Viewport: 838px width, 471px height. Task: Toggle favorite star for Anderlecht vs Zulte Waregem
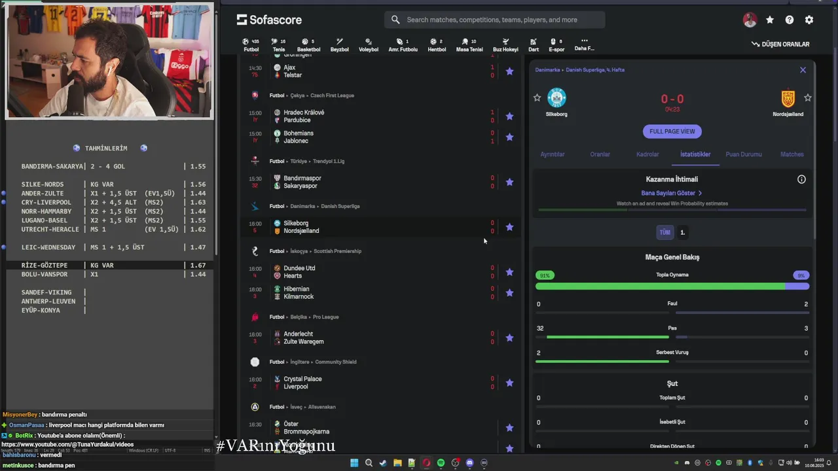tap(509, 338)
